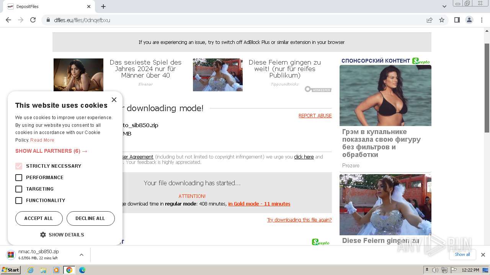Launch Microsoft Edge from taskbar
This screenshot has width=490, height=275.
pos(82,270)
